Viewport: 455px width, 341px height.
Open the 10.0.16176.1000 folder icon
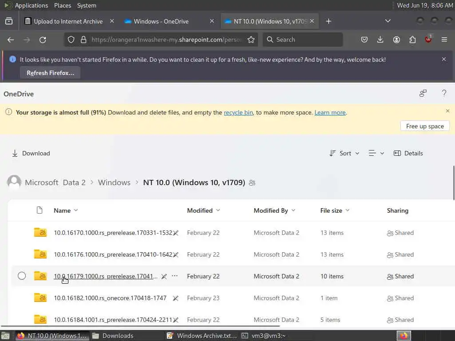pyautogui.click(x=40, y=254)
